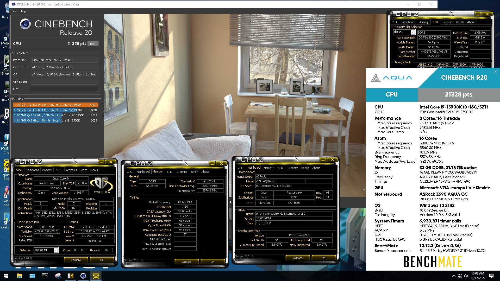500x281 pixels.
Task: Open the CPU tab in the CPU-Z Mainboard window
Action: [x=240, y=168]
